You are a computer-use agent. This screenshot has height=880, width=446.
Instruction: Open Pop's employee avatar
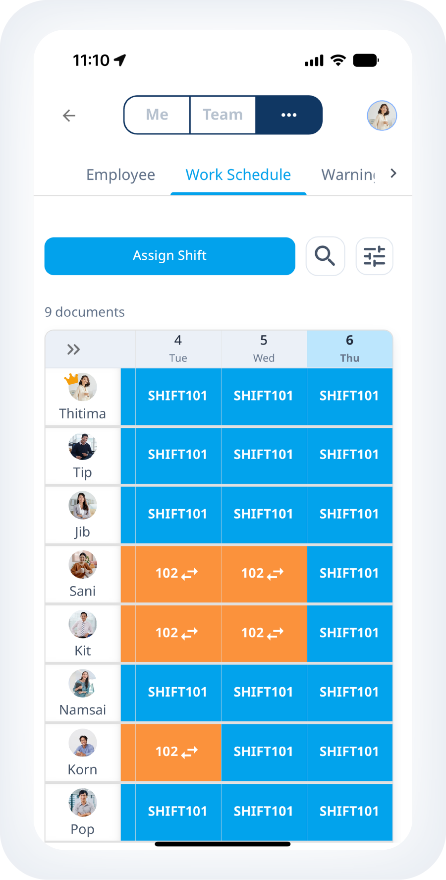82,803
